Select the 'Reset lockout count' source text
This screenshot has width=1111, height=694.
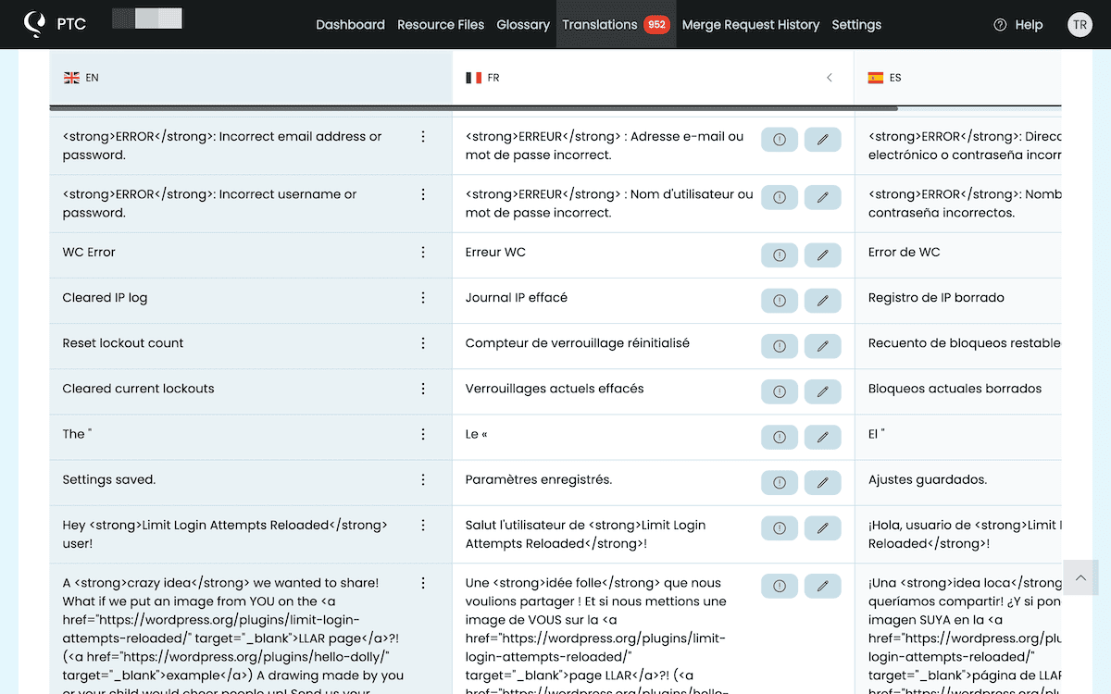click(123, 343)
